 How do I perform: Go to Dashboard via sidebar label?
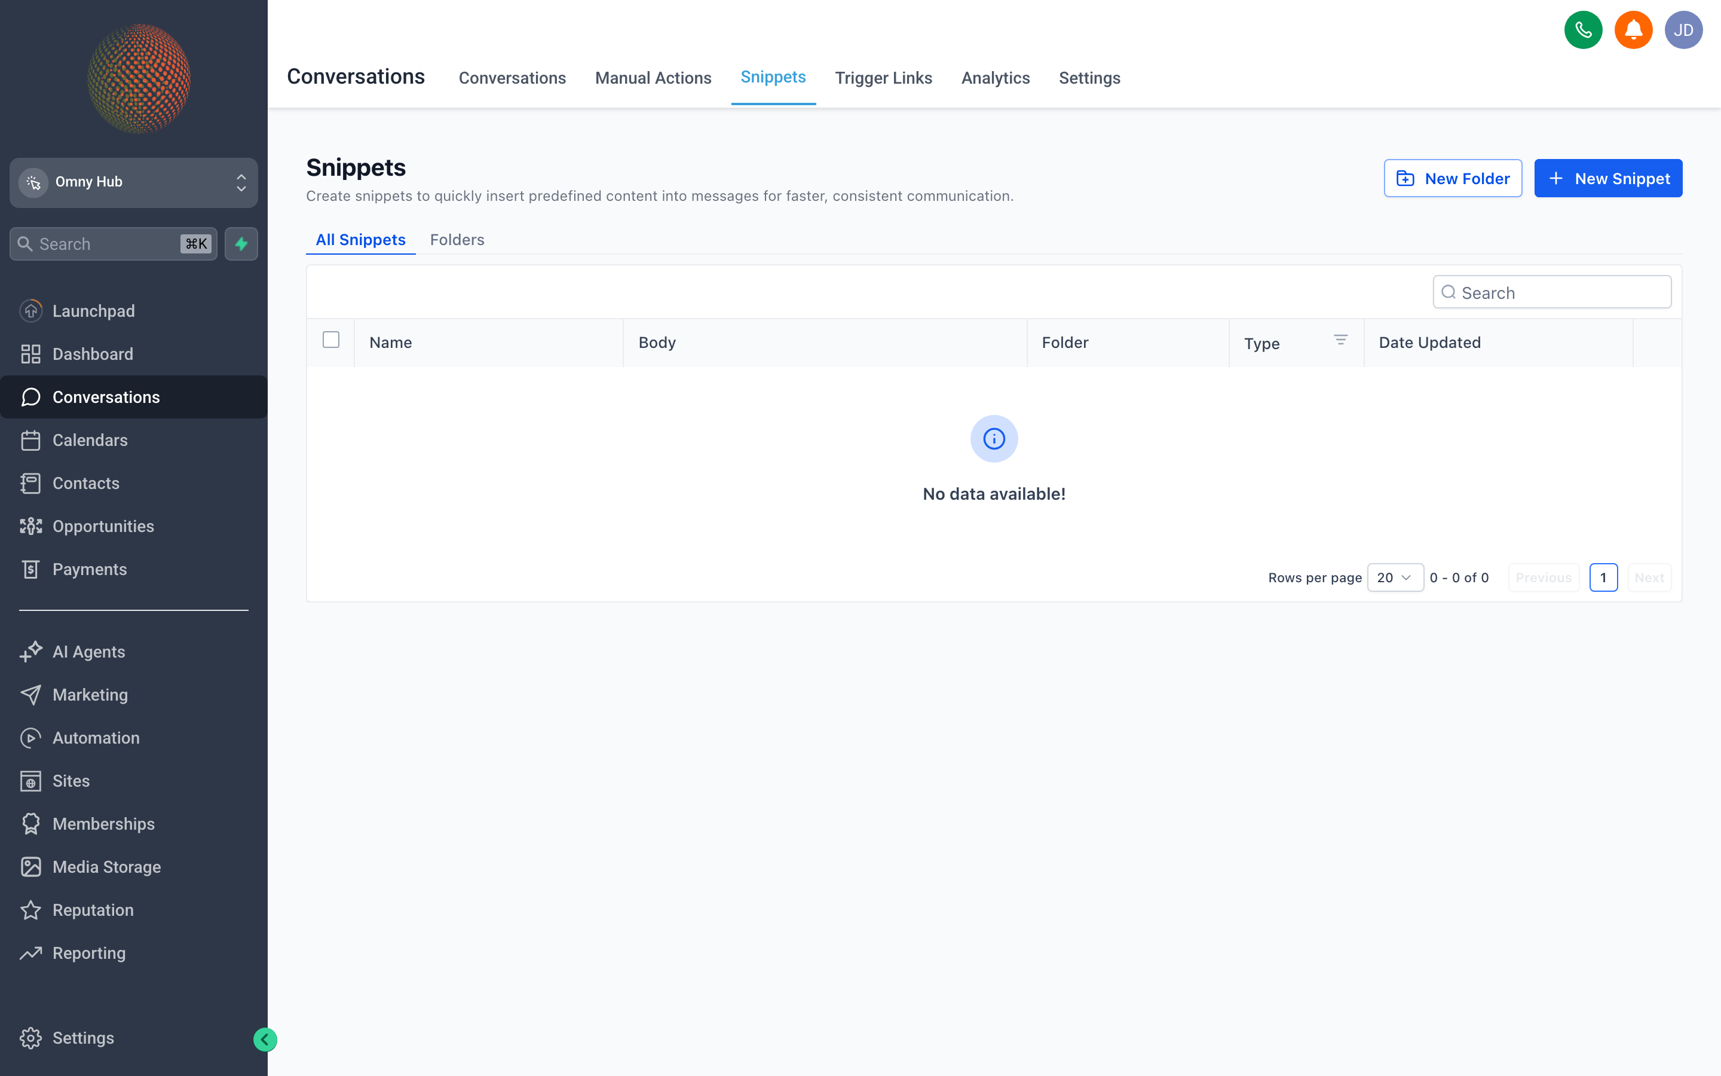93,354
